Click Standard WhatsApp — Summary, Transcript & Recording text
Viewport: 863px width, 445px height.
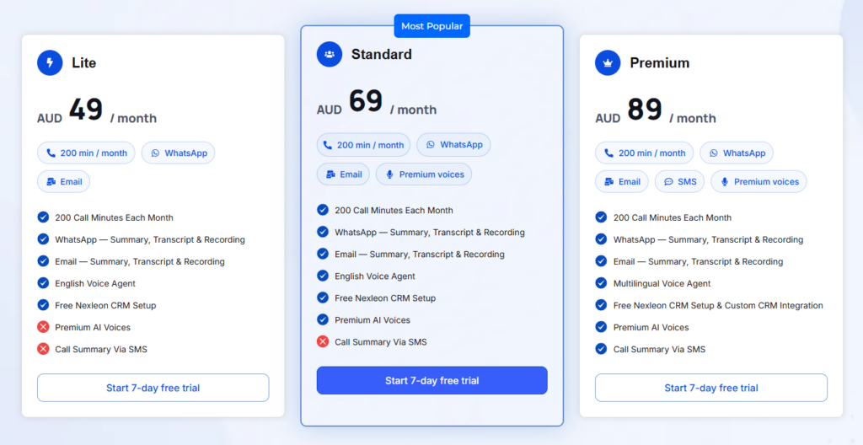click(430, 233)
